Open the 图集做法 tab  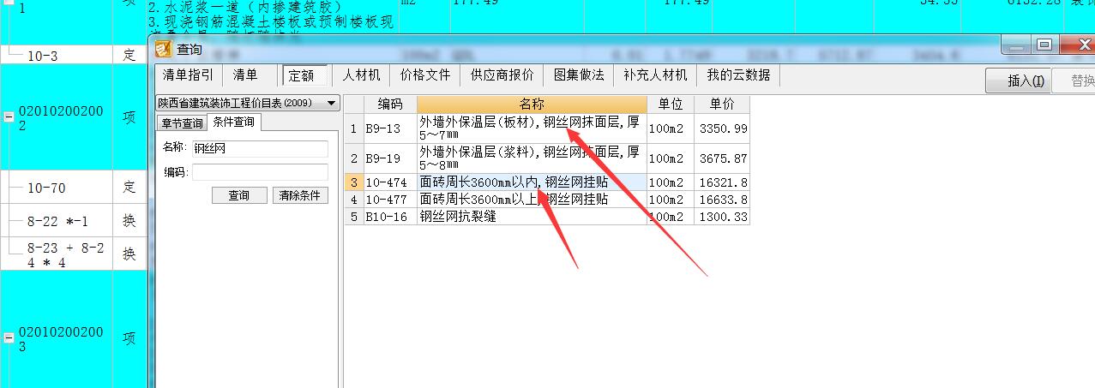point(579,75)
